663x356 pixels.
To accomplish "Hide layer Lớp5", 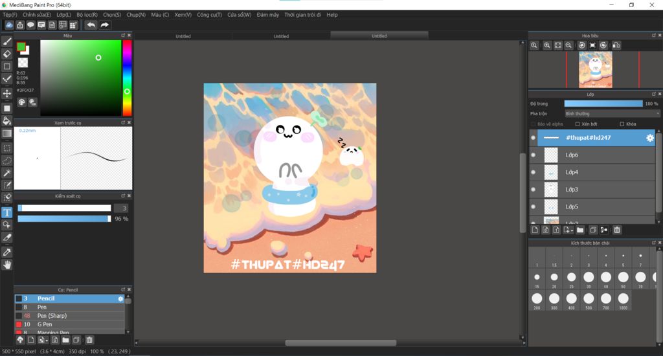I will tap(534, 206).
